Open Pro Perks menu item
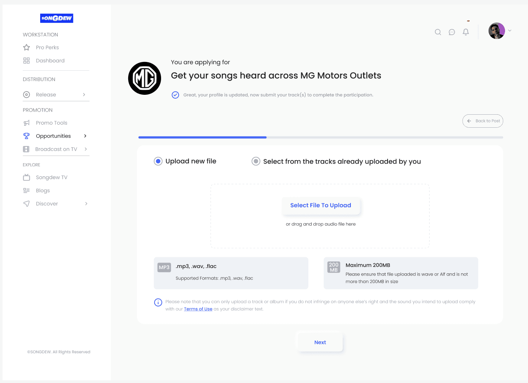 (x=47, y=47)
